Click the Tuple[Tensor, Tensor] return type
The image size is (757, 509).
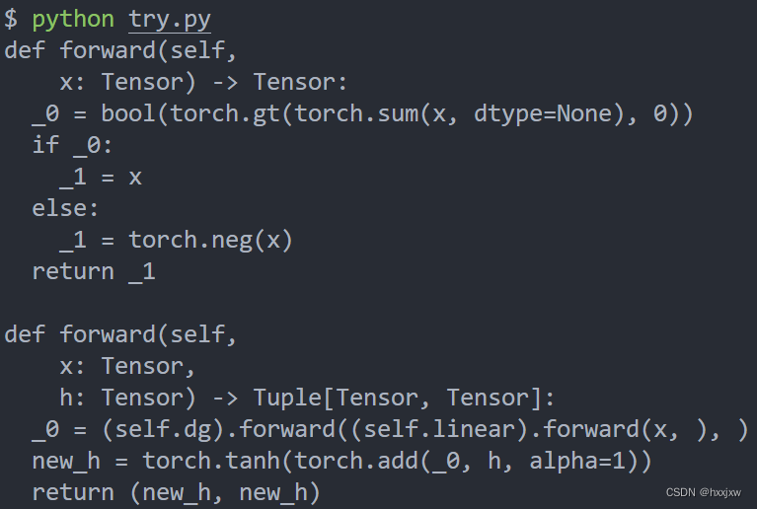coord(398,399)
